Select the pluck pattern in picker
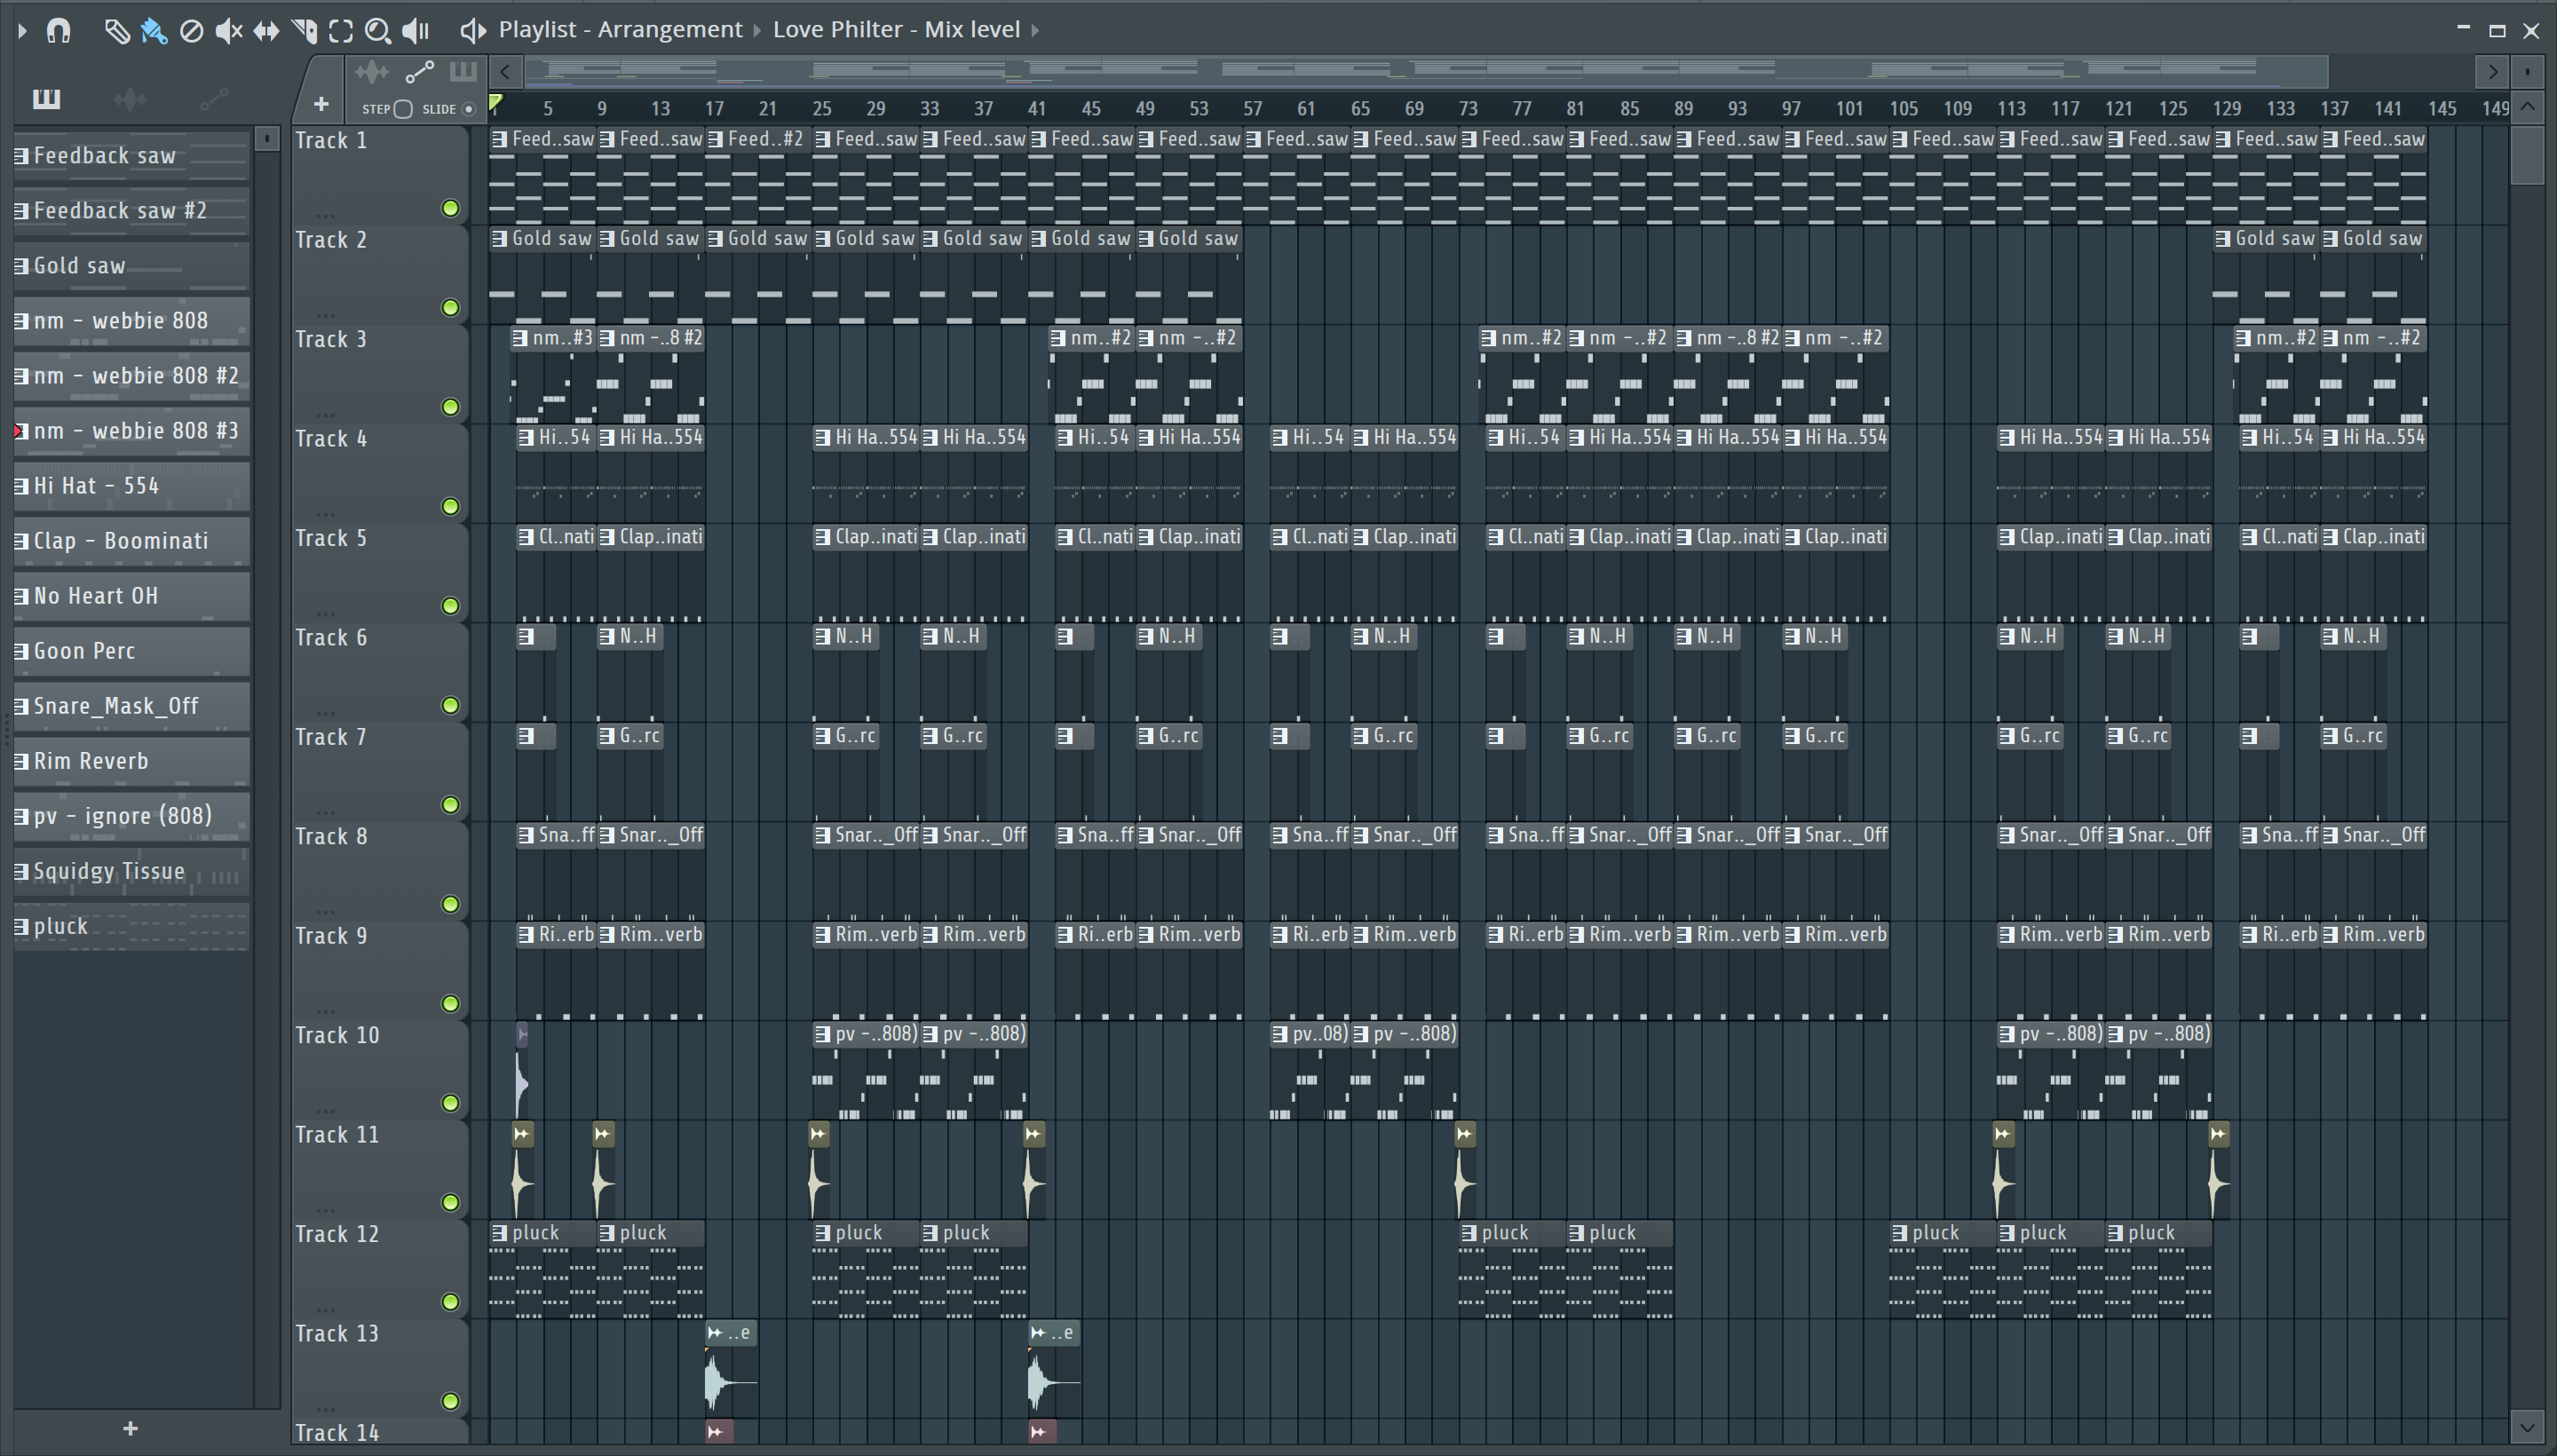Screen dimensions: 2557x1456 coord(131,926)
